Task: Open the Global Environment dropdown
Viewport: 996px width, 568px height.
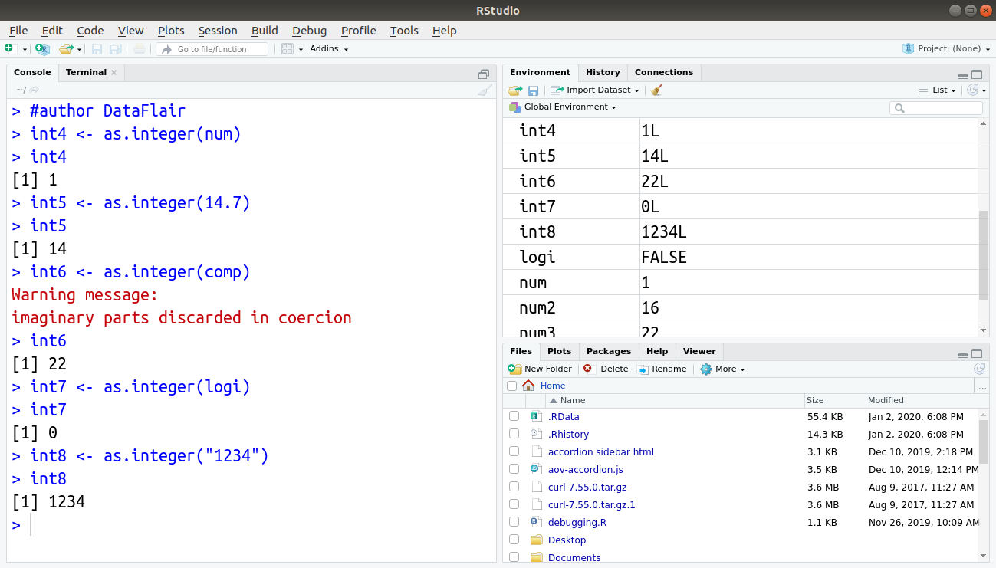Action: click(x=563, y=107)
